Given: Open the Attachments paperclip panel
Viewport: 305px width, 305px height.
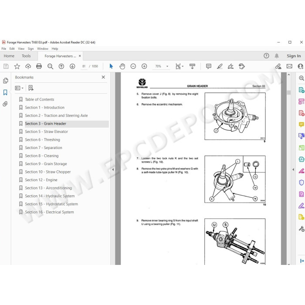Looking at the screenshot, I should [5, 104].
